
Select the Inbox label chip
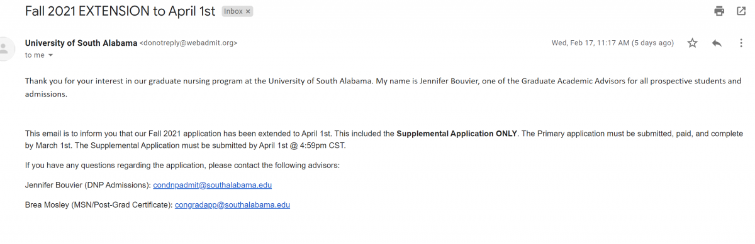point(237,12)
